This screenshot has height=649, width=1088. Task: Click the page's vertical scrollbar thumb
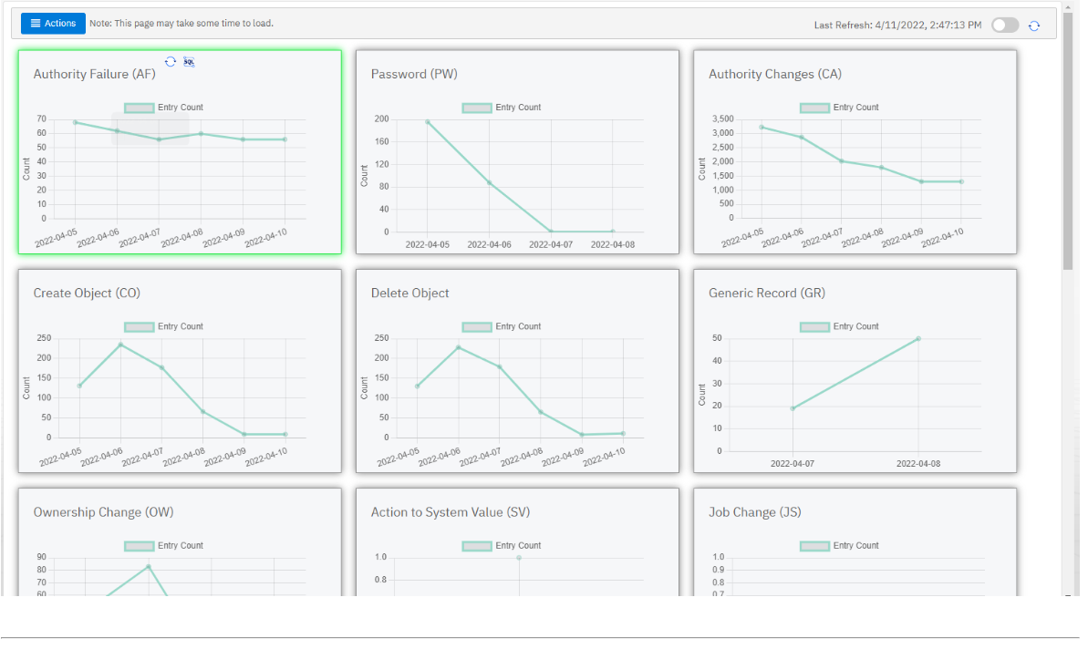(x=1068, y=140)
